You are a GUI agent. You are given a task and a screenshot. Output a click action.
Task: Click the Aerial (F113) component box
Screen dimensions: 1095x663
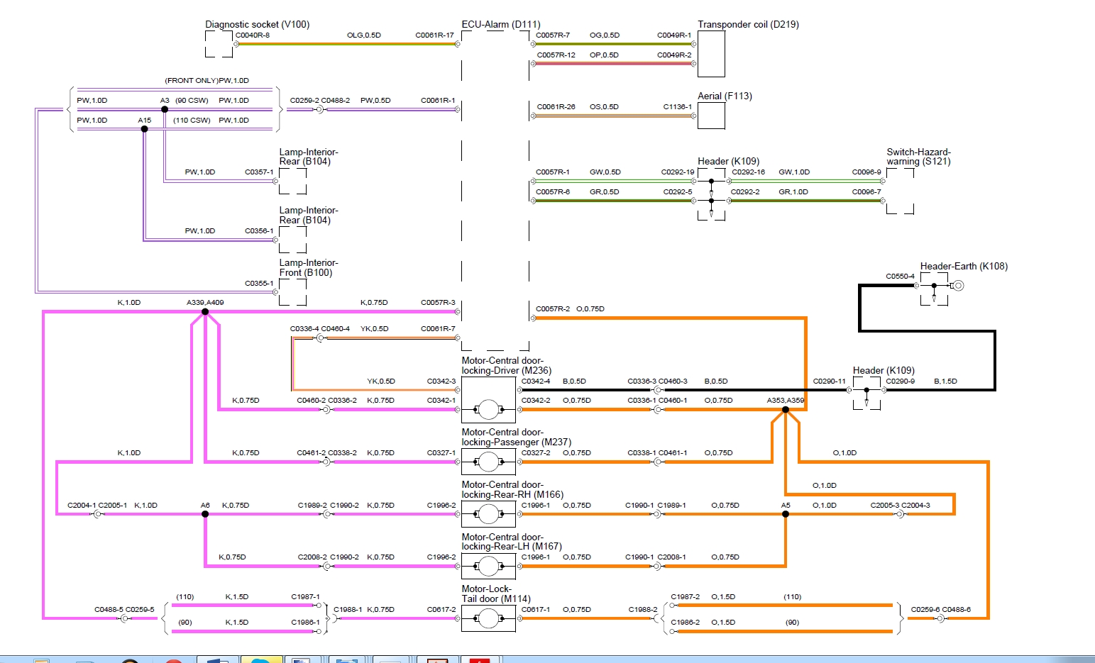pyautogui.click(x=711, y=116)
